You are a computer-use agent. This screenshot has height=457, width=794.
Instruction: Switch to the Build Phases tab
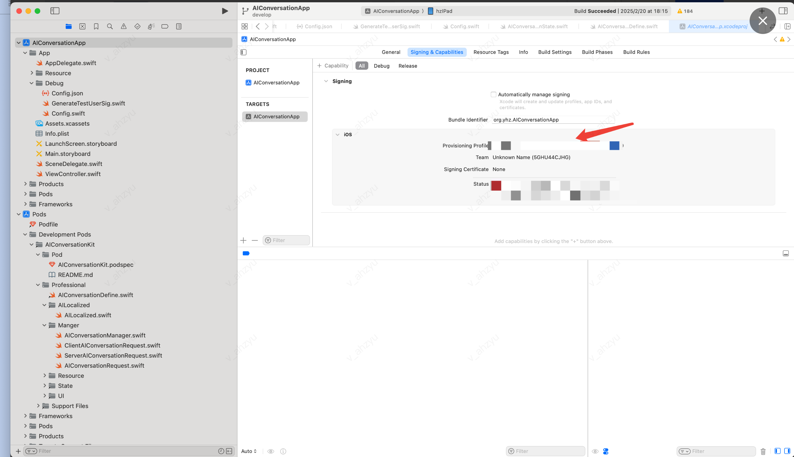tap(597, 52)
